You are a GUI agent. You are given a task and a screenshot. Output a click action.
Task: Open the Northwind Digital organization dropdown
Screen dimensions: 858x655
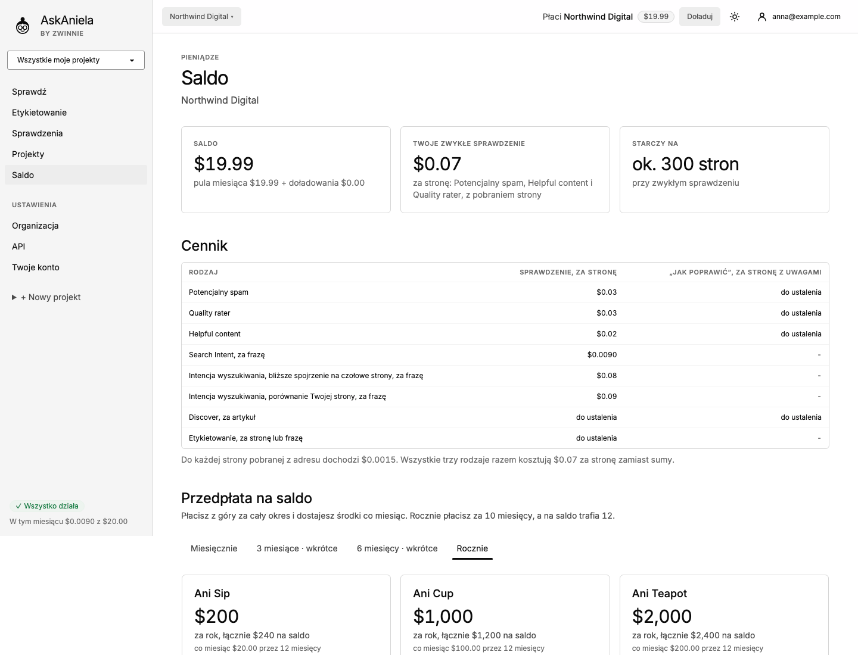click(201, 17)
